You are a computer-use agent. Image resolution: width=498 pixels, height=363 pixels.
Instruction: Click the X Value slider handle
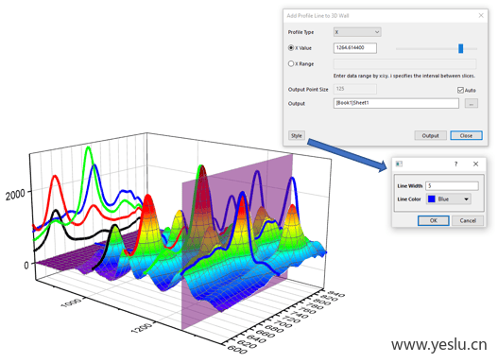(x=460, y=48)
